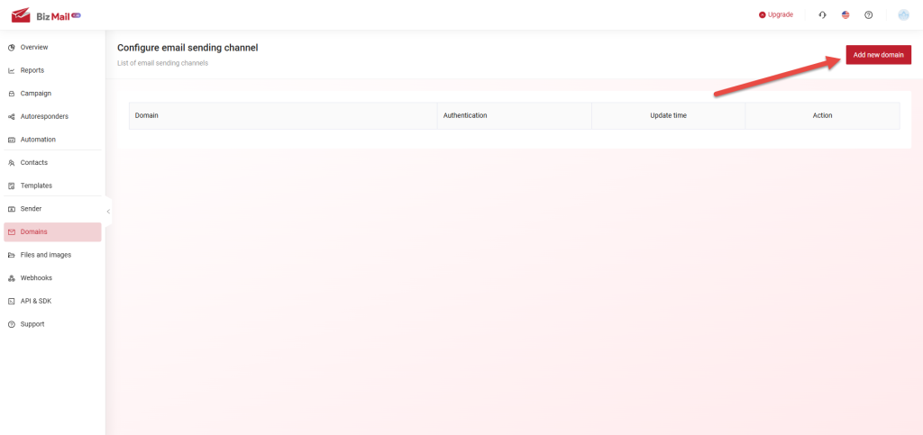The height and width of the screenshot is (435, 923).
Task: Go to API & SDK
Action: coord(35,301)
